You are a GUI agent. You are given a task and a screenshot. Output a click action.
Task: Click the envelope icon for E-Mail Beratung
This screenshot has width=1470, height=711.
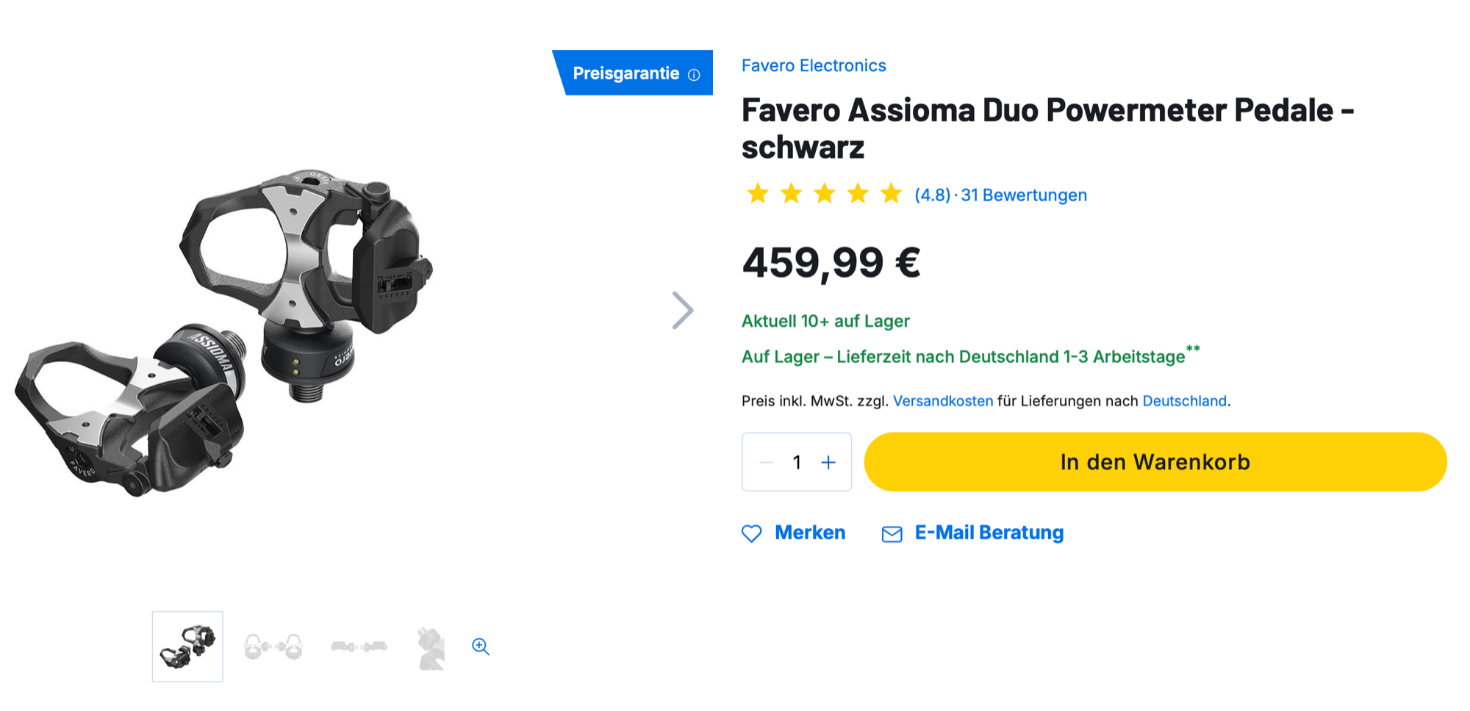point(892,534)
